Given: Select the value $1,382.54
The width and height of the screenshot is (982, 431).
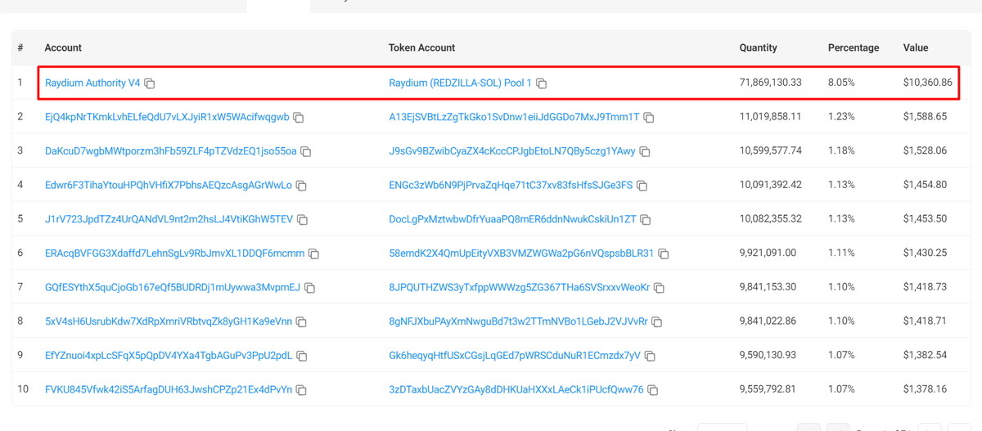Looking at the screenshot, I should point(925,356).
